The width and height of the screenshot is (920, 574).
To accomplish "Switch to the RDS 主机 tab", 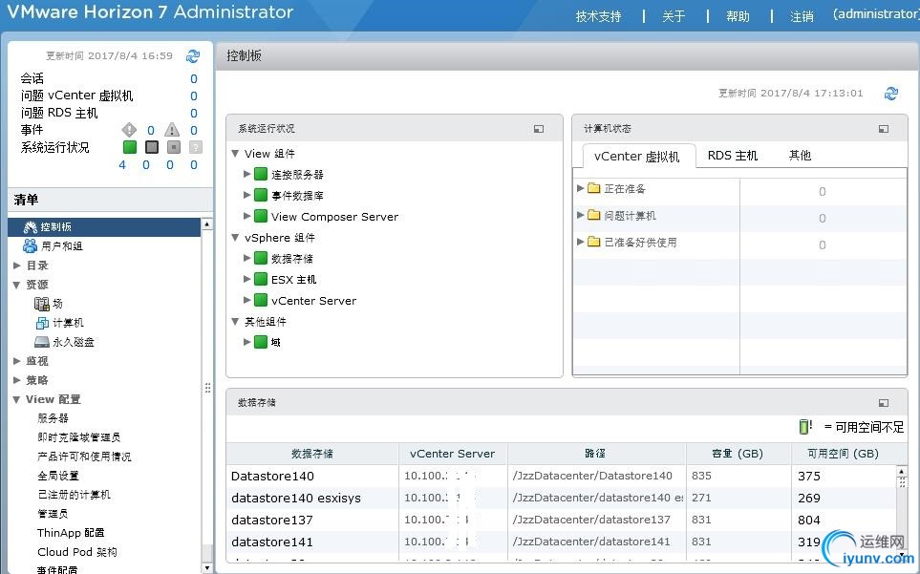I will pos(733,156).
